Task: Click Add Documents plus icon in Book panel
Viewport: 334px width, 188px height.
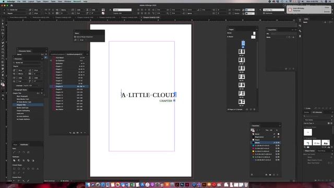Action: pos(81,133)
